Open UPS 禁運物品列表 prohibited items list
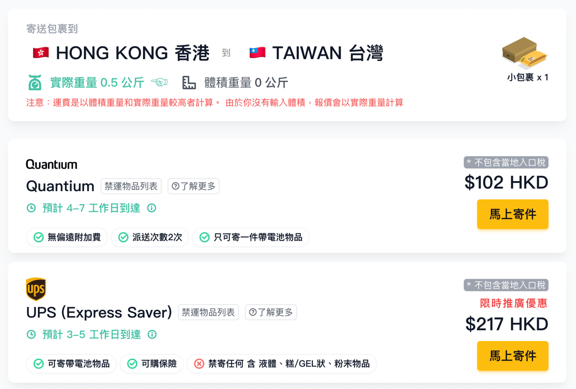Image resolution: width=576 pixels, height=389 pixels. tap(208, 312)
